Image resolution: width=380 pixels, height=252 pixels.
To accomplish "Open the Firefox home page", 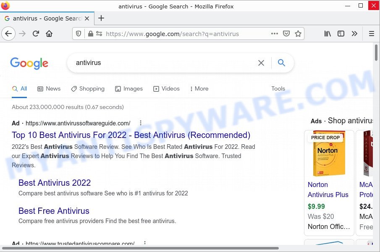I will 49,34.
